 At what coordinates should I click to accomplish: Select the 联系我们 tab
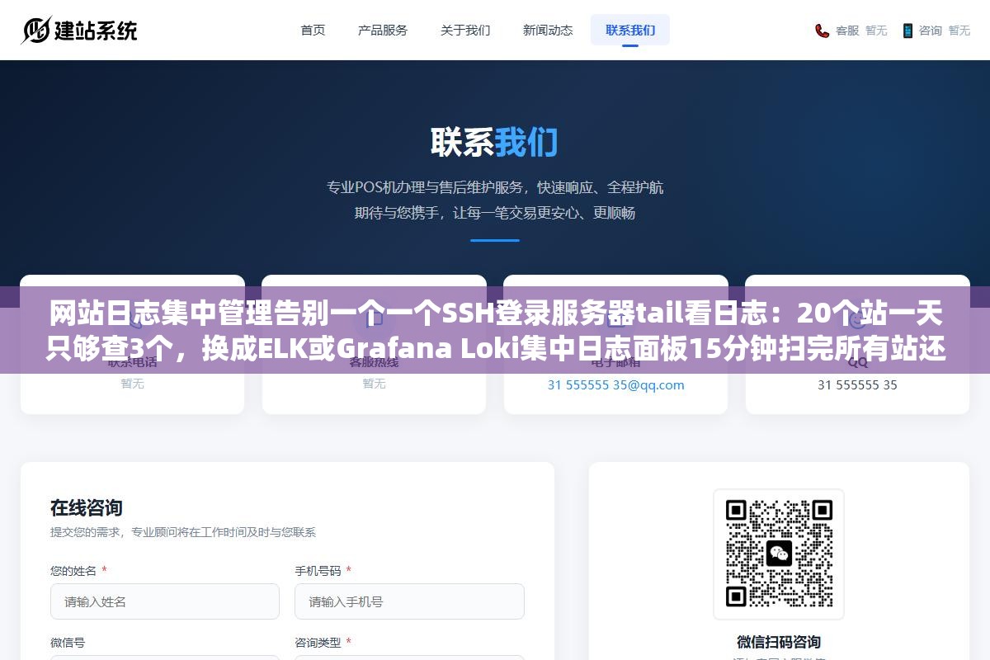pyautogui.click(x=630, y=30)
